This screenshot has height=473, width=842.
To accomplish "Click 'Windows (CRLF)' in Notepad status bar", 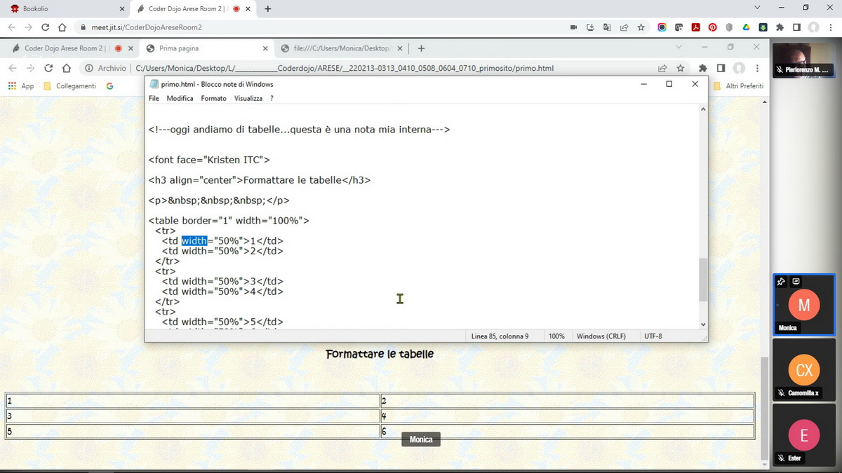I will tap(601, 336).
